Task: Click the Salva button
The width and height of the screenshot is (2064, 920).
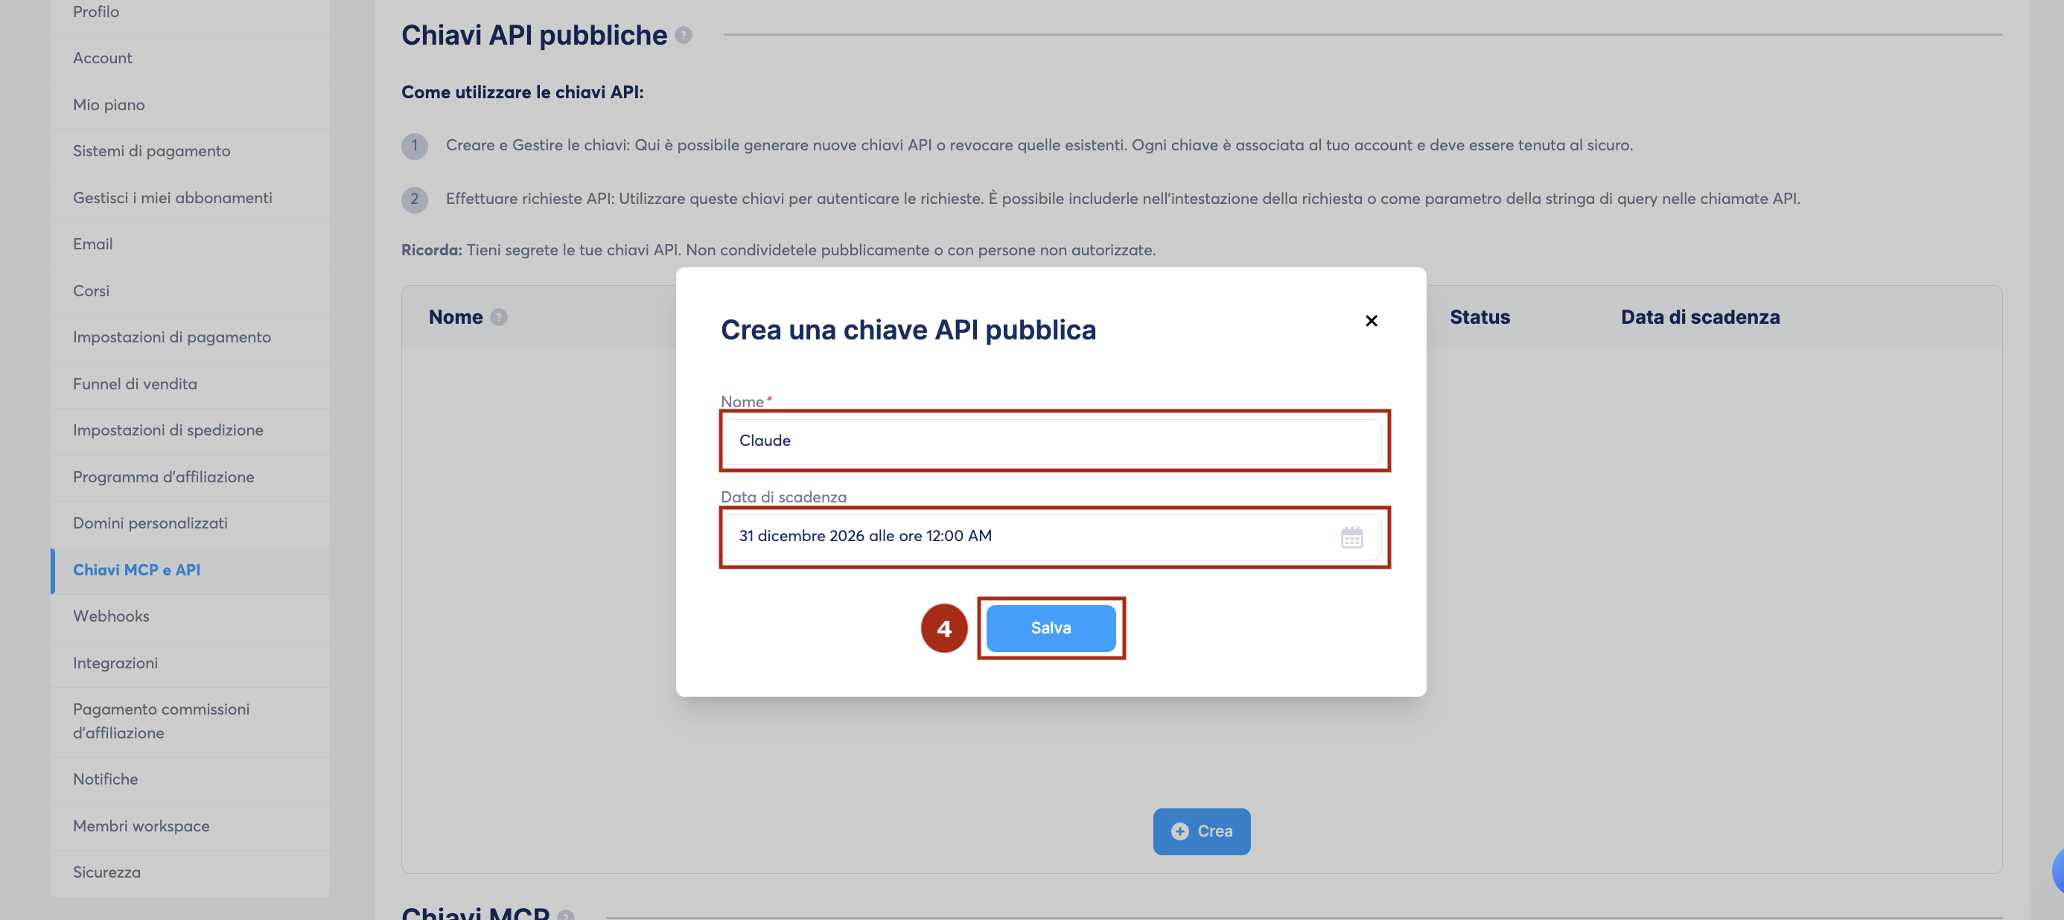Action: (1051, 627)
